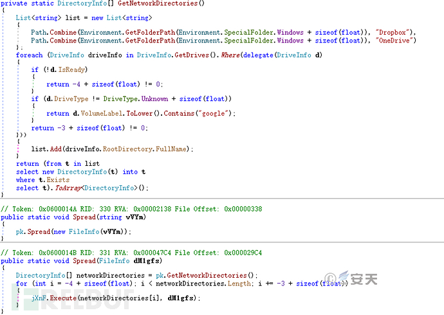Click the ToLower method call
The height and width of the screenshot is (315, 444).
(140, 113)
